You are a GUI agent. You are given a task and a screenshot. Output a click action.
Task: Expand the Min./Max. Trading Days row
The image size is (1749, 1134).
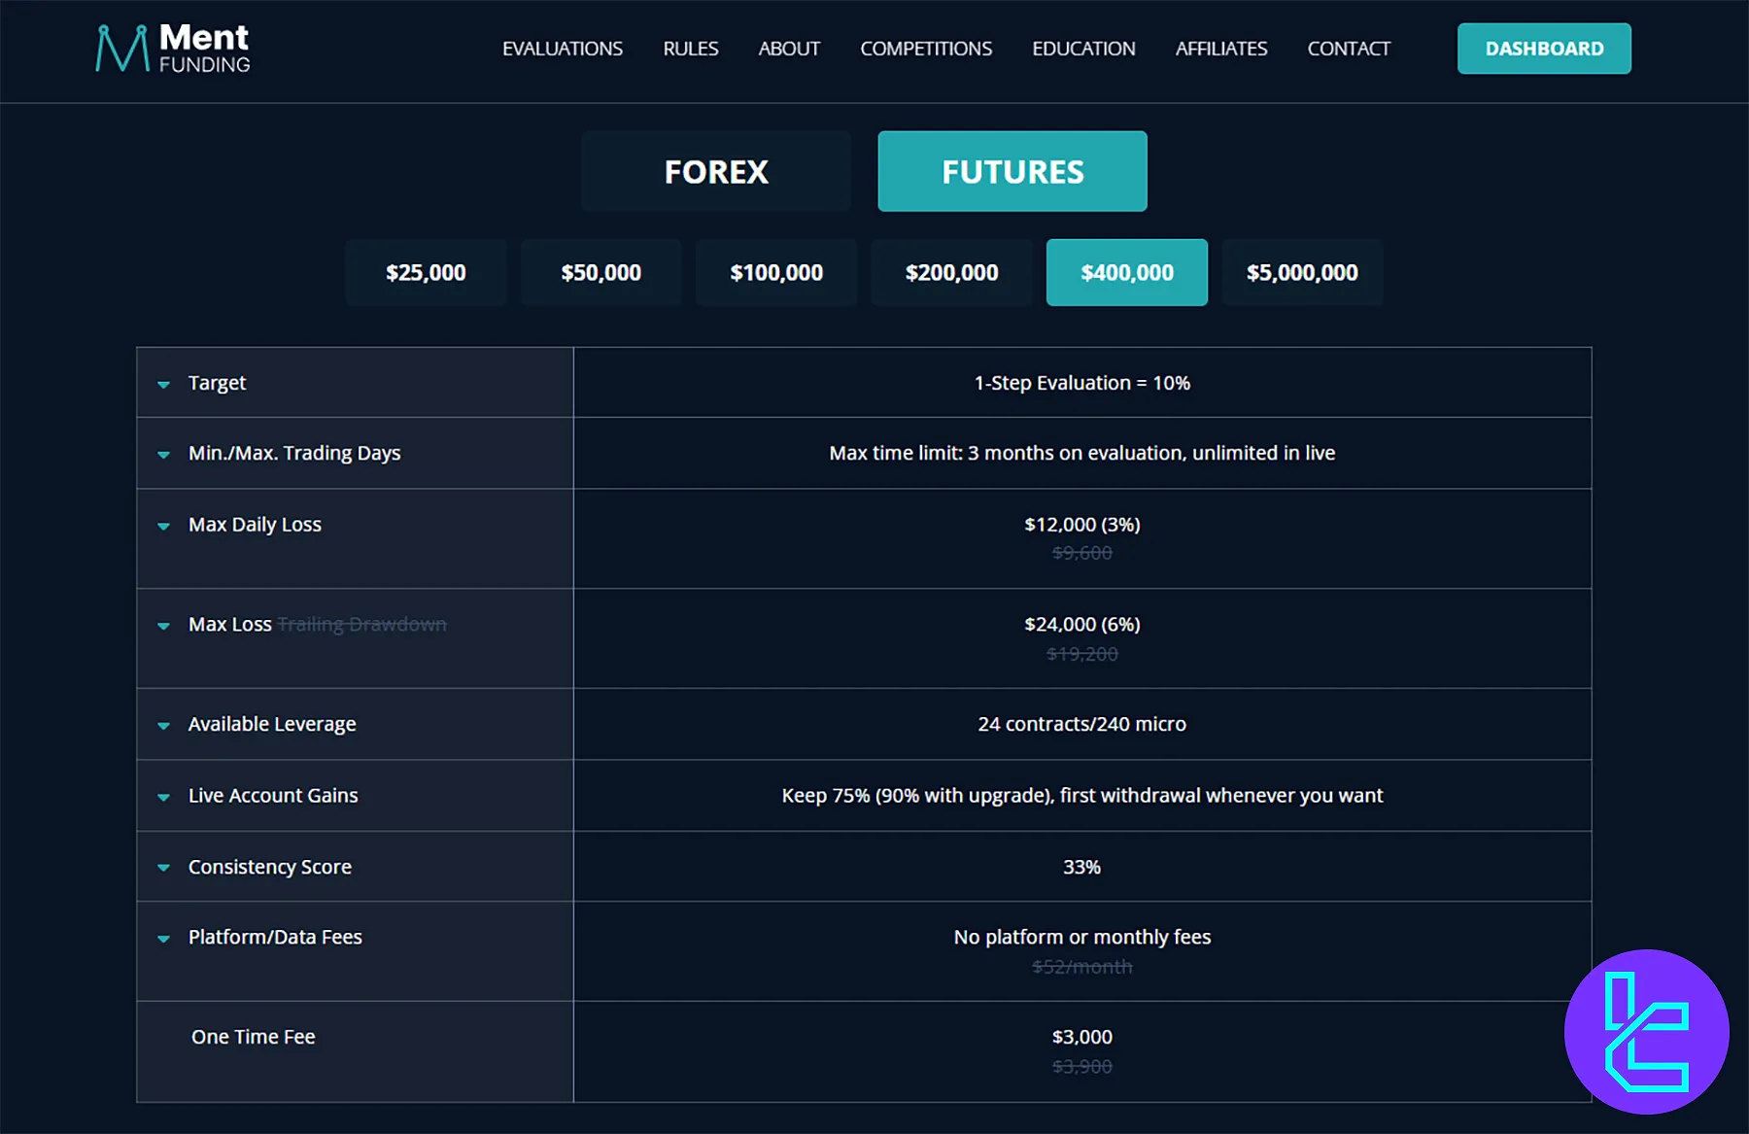(x=163, y=455)
